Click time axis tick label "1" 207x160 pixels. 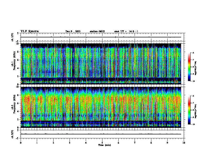tap(37, 143)
